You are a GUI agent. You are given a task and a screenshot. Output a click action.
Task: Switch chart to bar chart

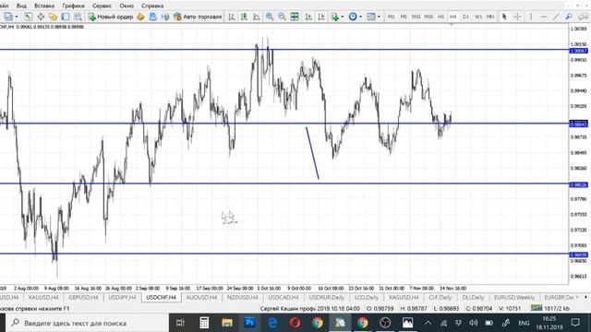point(232,17)
